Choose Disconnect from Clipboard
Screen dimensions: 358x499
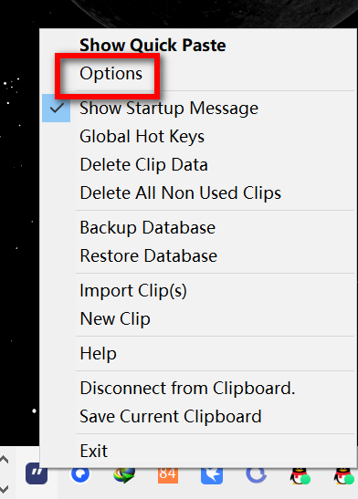point(187,389)
